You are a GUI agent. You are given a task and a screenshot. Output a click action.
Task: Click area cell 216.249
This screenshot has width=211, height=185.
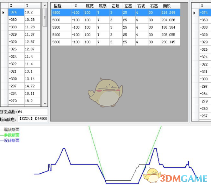point(170,13)
